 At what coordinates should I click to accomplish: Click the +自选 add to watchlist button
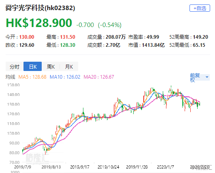[x=200, y=8]
